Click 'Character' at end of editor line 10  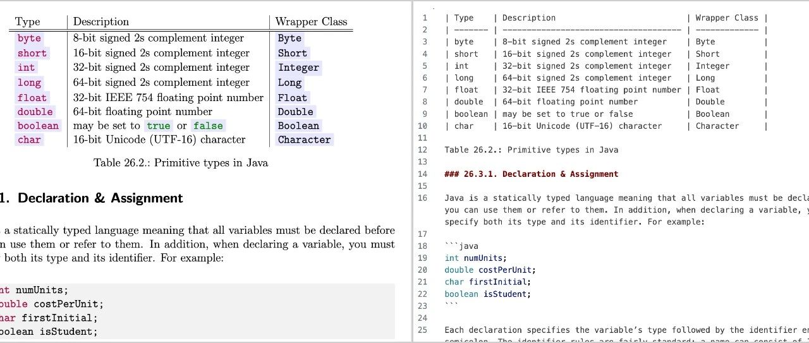(x=717, y=126)
